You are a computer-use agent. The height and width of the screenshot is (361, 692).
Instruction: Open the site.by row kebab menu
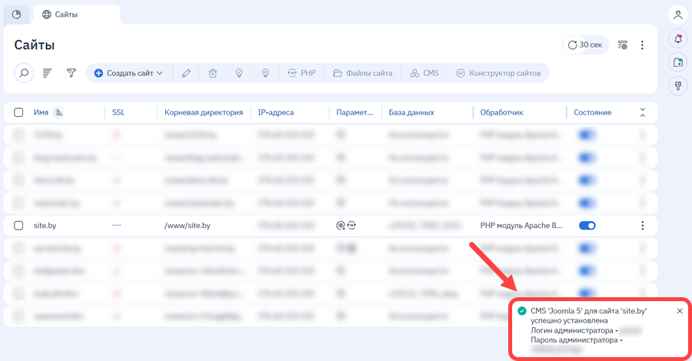click(x=643, y=226)
